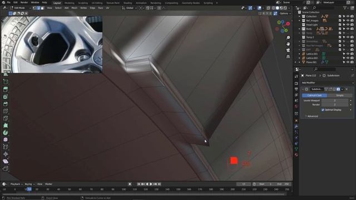Play the animation forward

pos(151,184)
